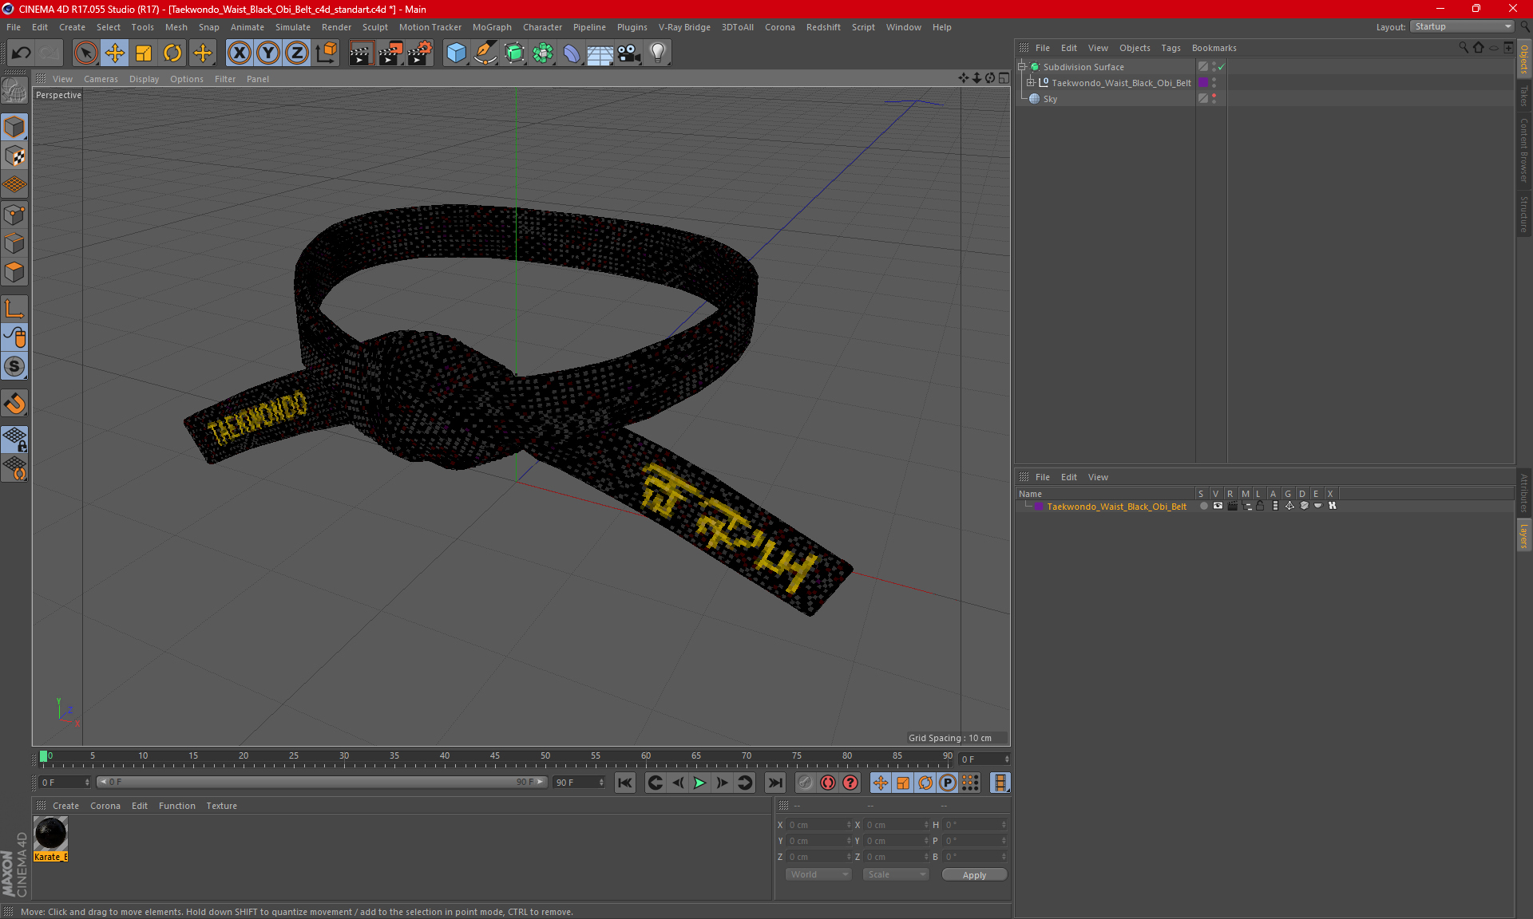The image size is (1533, 919).
Task: Select the Sky object
Action: coord(1050,99)
